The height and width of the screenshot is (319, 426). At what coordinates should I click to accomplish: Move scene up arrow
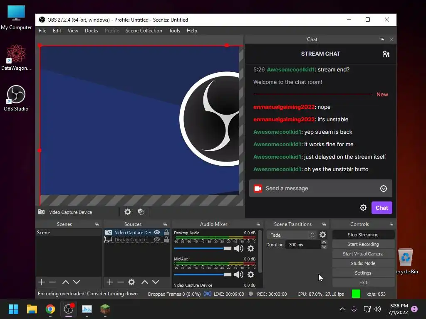click(x=65, y=282)
